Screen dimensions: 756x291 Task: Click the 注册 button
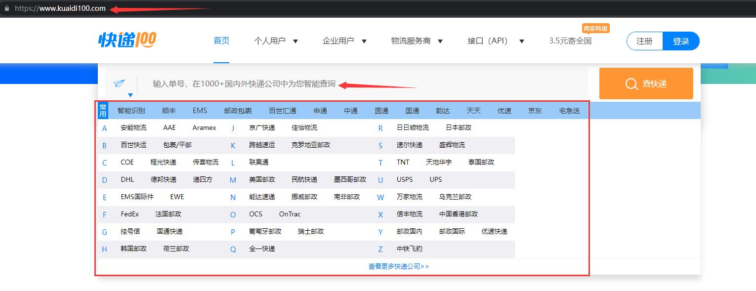[x=644, y=41]
